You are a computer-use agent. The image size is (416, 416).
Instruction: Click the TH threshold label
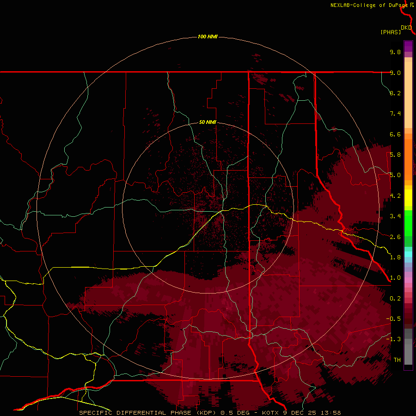(x=397, y=360)
